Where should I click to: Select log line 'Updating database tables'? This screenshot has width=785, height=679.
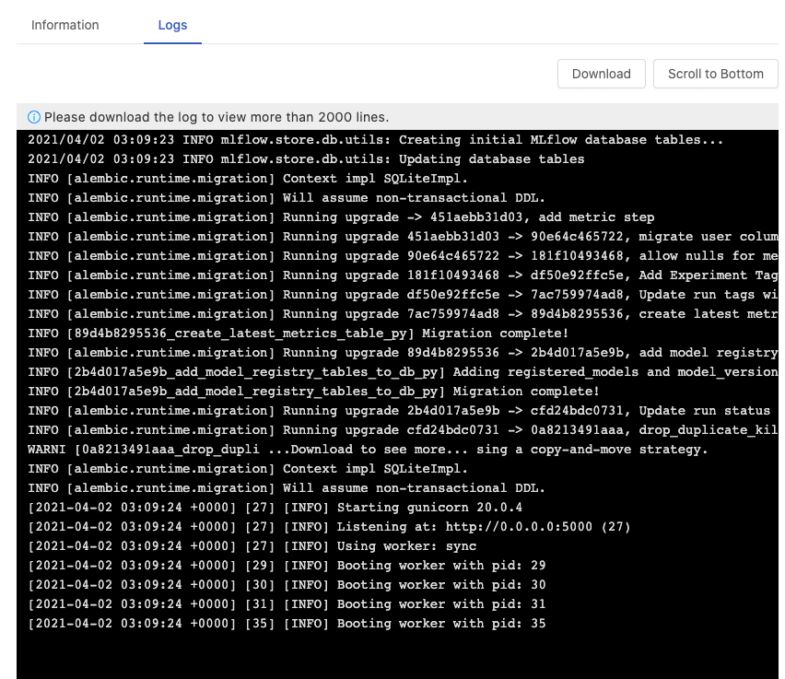[306, 159]
